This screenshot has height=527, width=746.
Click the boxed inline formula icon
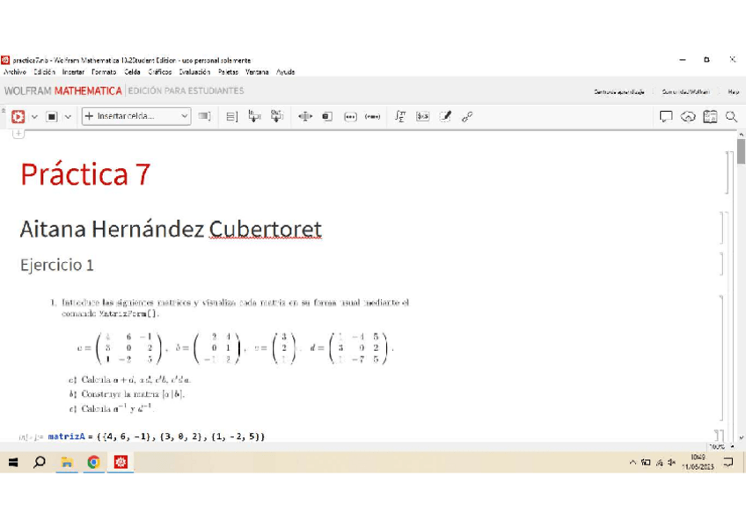click(422, 116)
